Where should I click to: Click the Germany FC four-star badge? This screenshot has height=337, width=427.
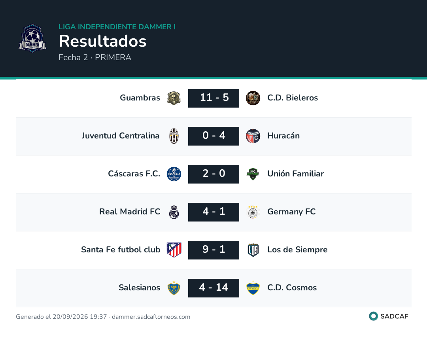[x=253, y=212]
